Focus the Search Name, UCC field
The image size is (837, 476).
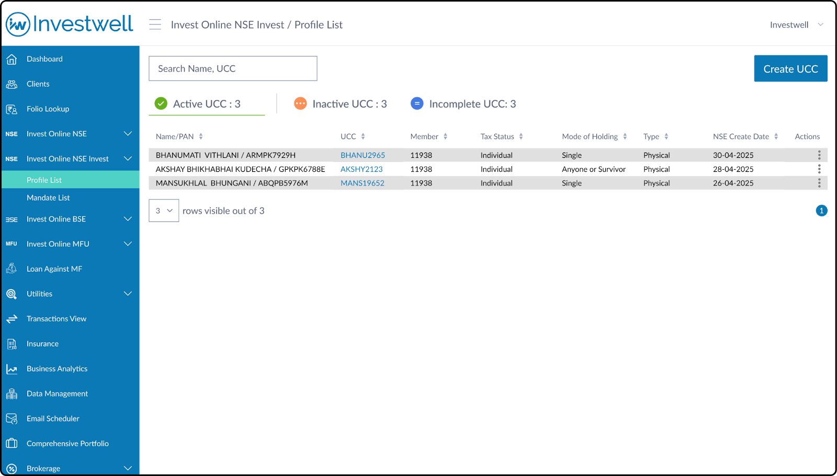point(233,68)
